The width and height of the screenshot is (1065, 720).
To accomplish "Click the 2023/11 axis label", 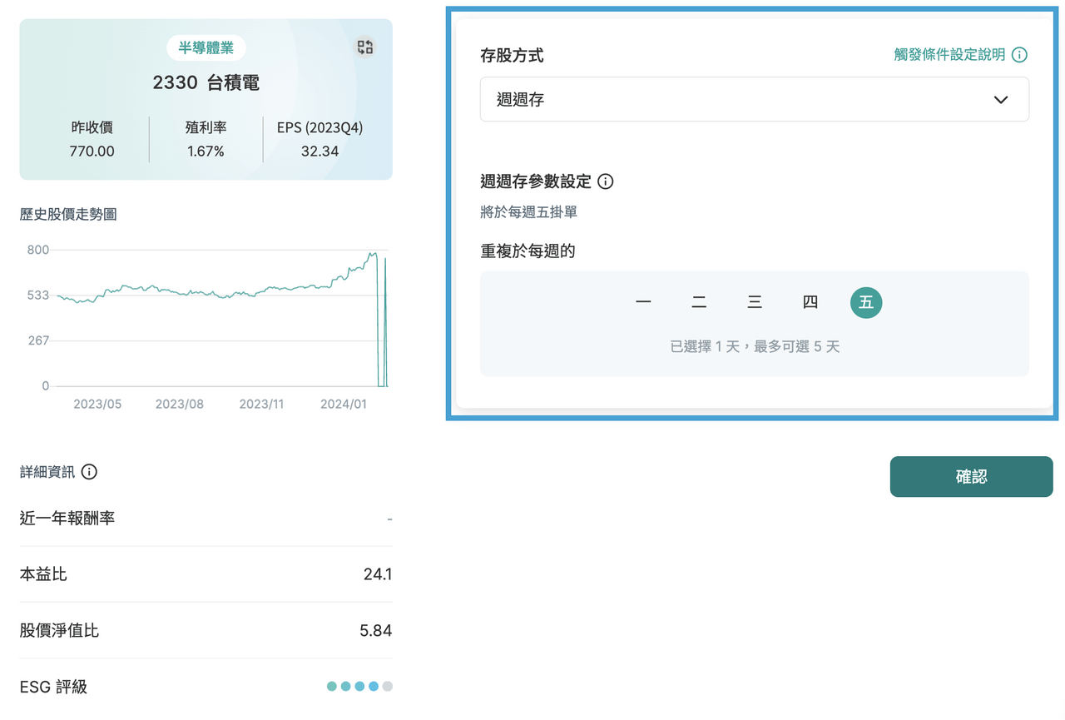I will click(x=261, y=404).
